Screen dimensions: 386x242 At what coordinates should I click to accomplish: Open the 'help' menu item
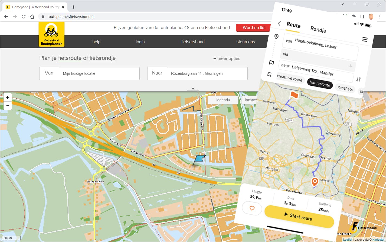96,42
